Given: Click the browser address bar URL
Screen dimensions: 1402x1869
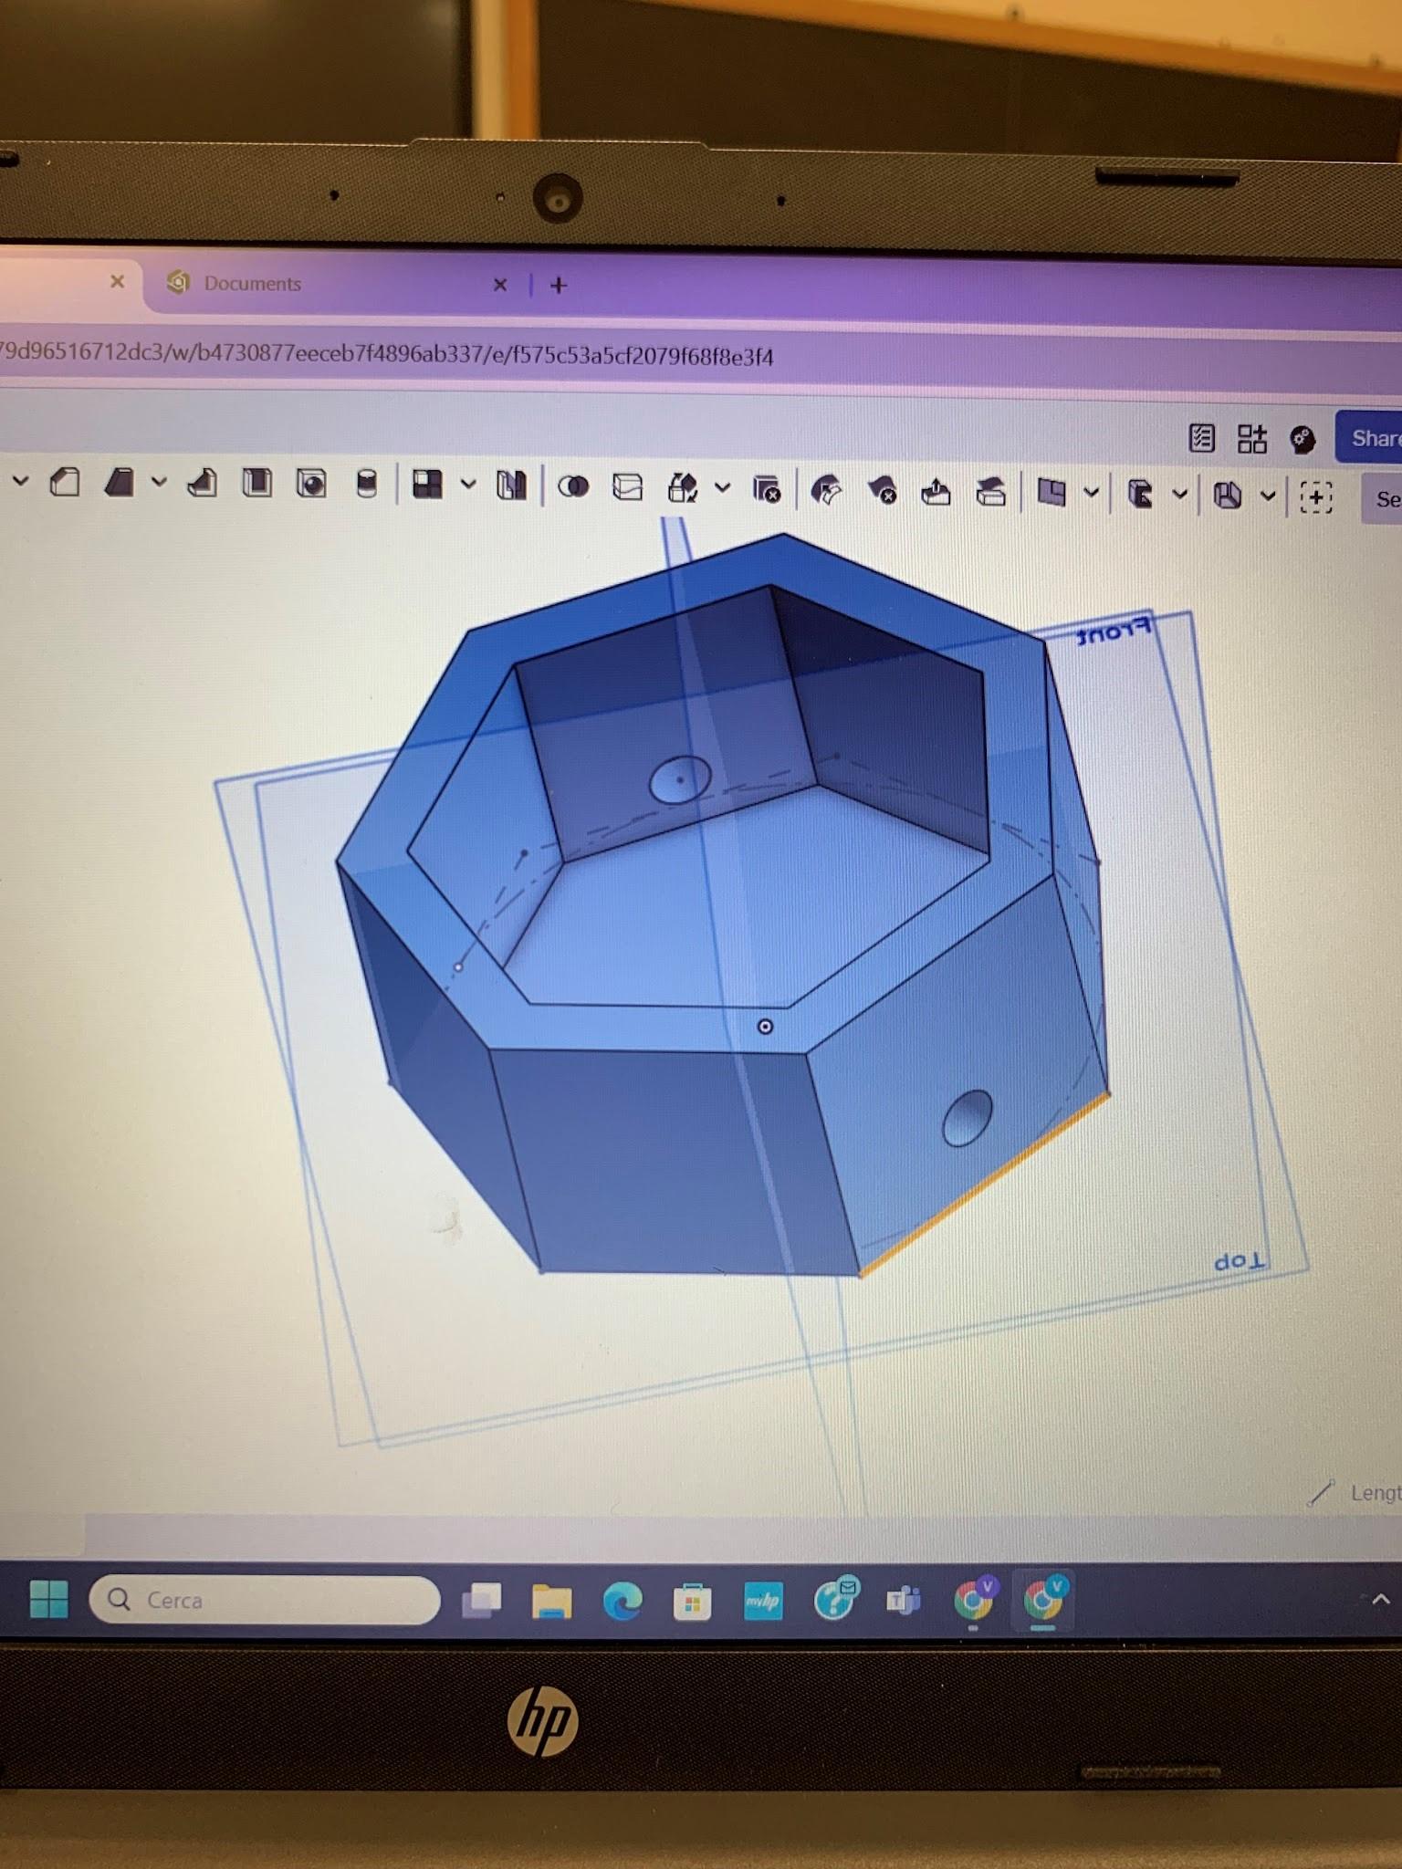Looking at the screenshot, I should (387, 354).
